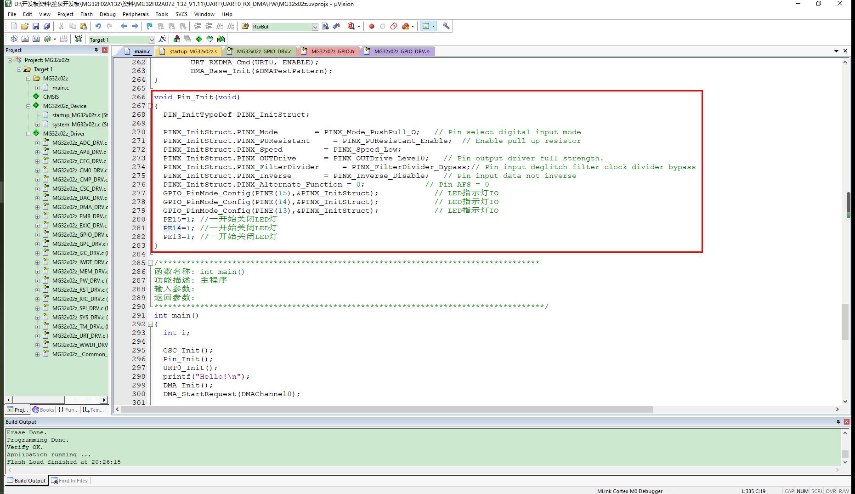Expand MG32x02z_ADC_DRV.c tree node
This screenshot has width=855, height=494.
(37, 143)
